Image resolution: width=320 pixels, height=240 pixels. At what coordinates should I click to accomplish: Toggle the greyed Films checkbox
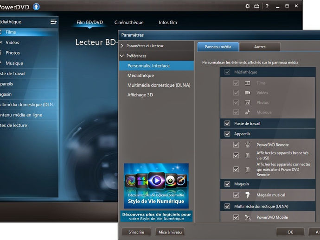pyautogui.click(x=236, y=83)
